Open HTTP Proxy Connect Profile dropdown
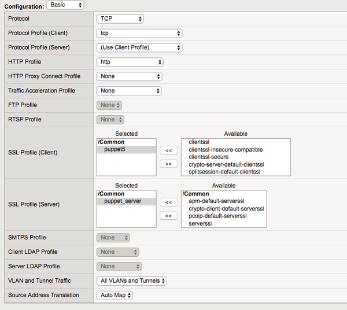 [x=128, y=76]
